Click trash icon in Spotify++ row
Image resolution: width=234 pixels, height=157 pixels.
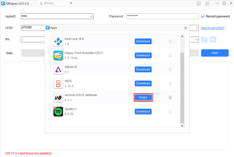point(170,112)
